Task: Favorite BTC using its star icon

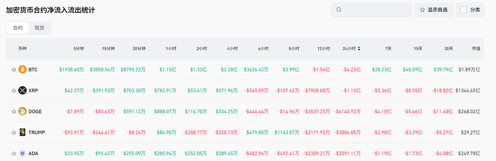Action: [14, 69]
